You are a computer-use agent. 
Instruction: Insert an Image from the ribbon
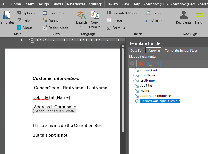(x=114, y=20)
